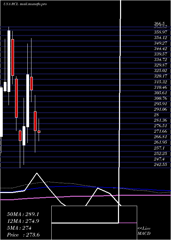Viewport: 171px width, 240px height.
Task: Select the small red candle near 271
Action: [x=39, y=132]
